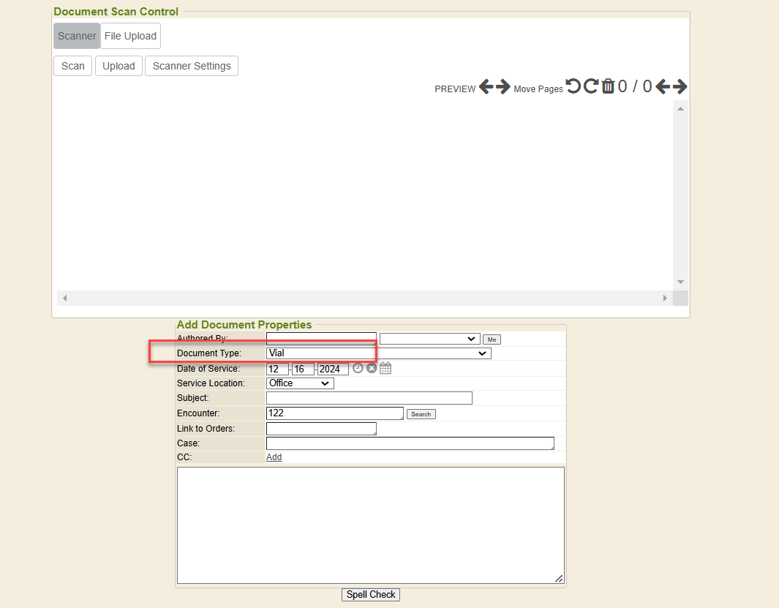
Task: Go to previous page arrow after 0 / 0
Action: pyautogui.click(x=663, y=86)
